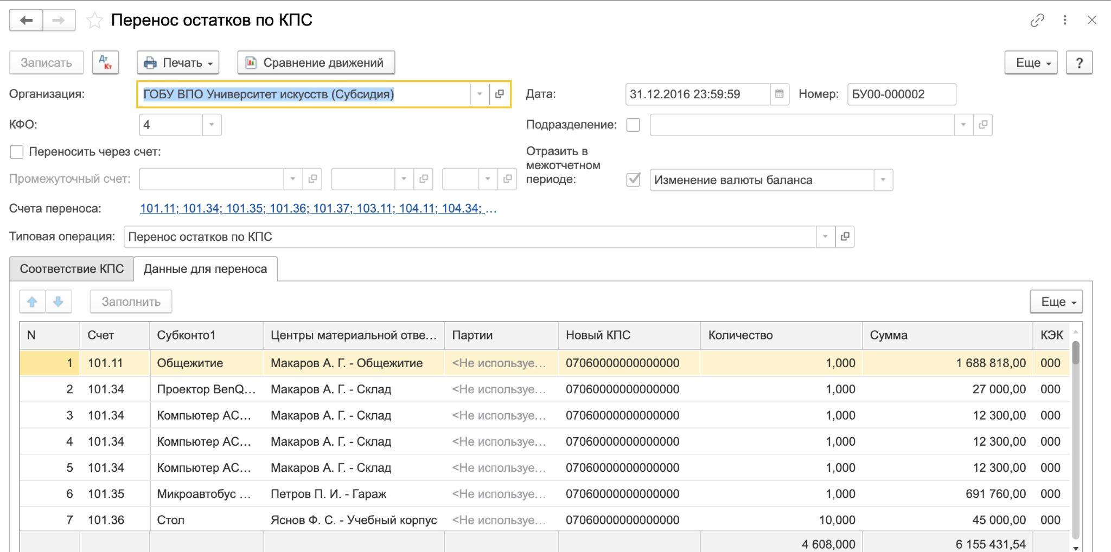1111x552 pixels.
Task: Expand second Промежуточный счет dropdown
Action: click(404, 179)
